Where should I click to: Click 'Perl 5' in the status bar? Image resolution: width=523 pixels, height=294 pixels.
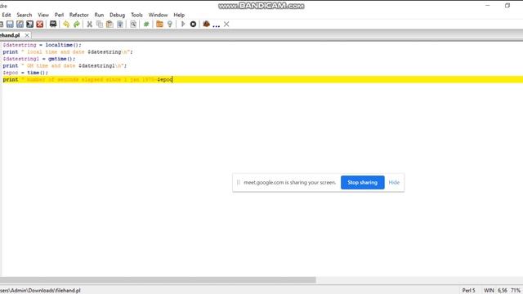tap(468, 291)
